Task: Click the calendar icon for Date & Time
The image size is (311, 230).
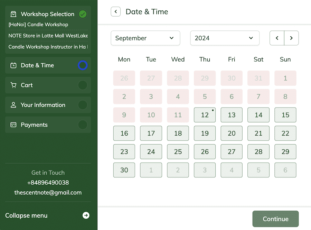Action: click(13, 65)
